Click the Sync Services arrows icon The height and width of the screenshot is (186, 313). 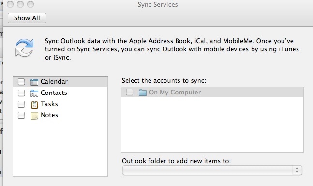24,48
